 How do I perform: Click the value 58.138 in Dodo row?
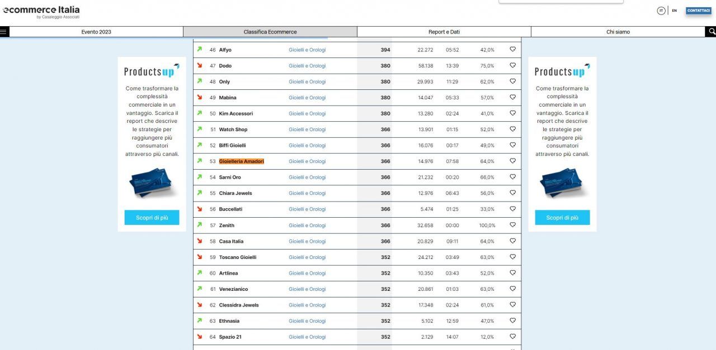[426, 66]
